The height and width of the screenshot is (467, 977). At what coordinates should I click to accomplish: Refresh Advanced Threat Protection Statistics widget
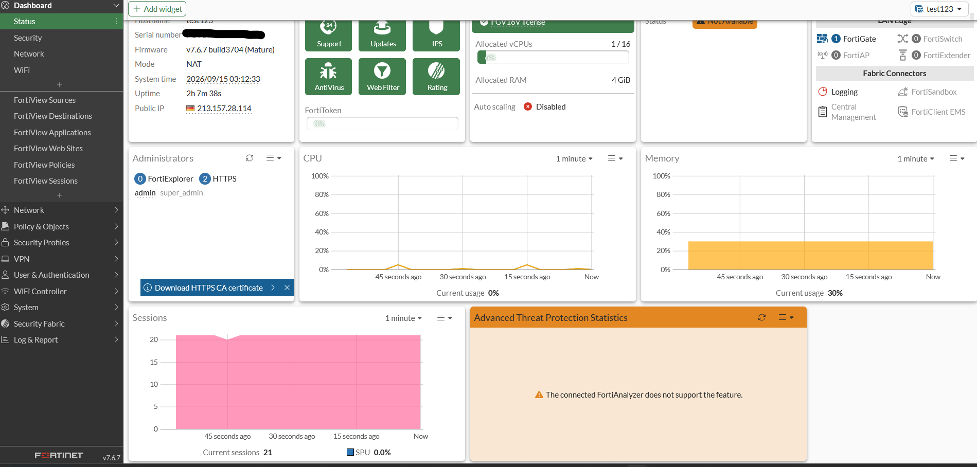(x=762, y=318)
